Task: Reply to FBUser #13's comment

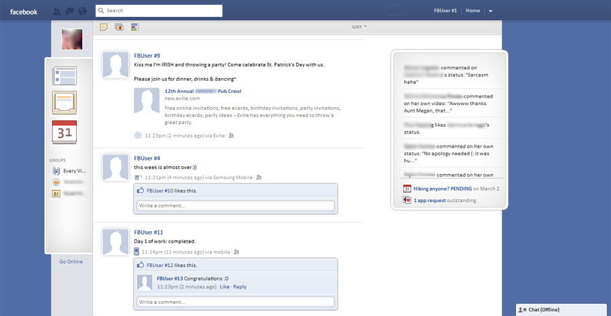Action: (240, 287)
